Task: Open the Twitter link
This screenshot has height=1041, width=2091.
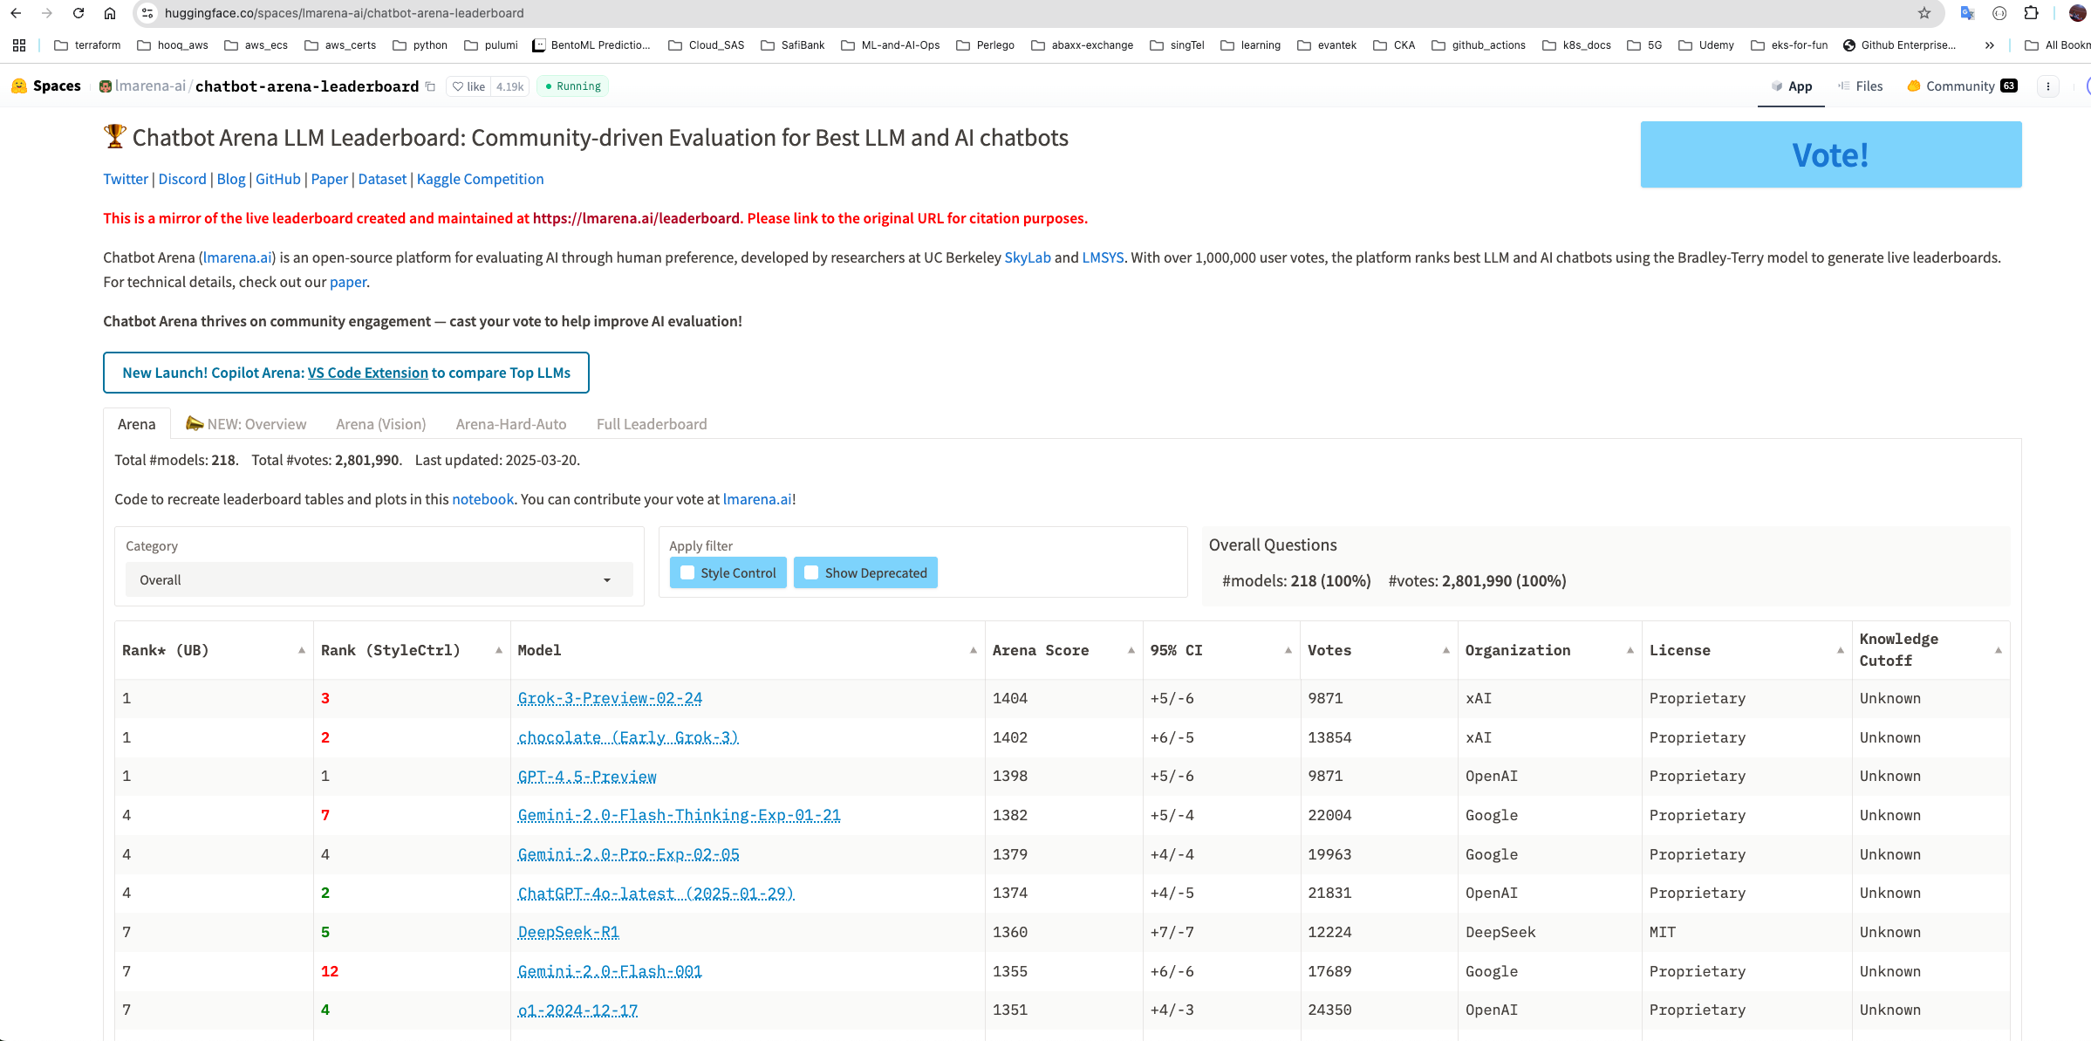Action: click(126, 179)
